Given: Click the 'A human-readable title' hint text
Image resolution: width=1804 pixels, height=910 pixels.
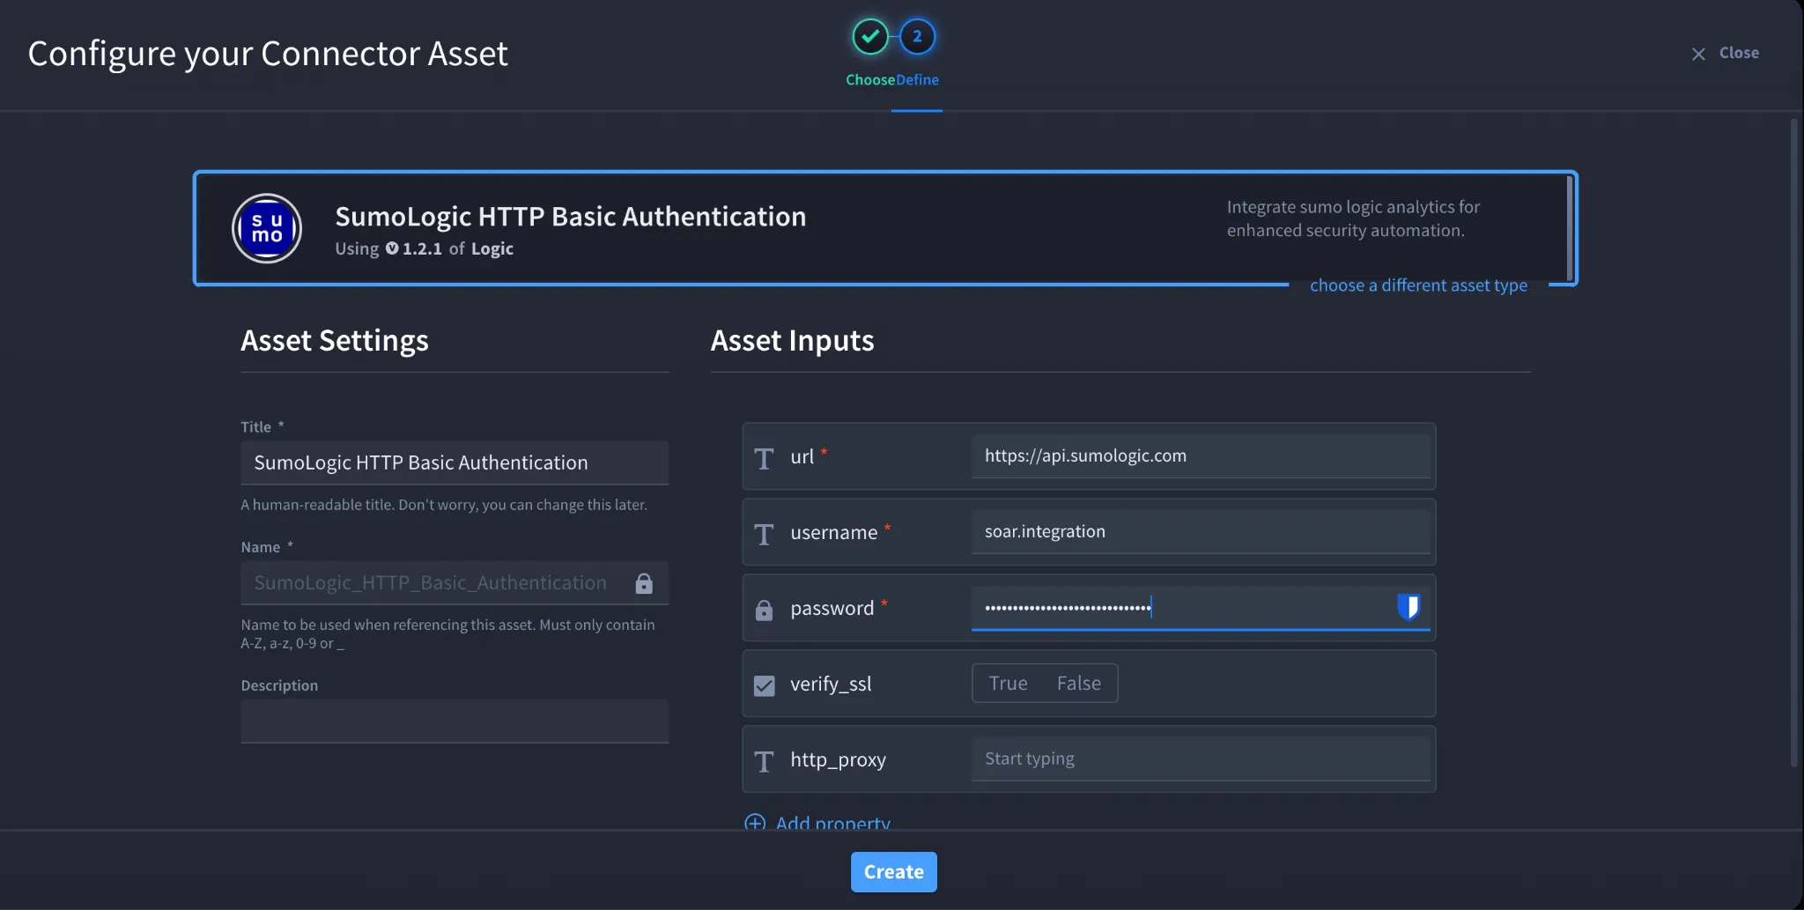Looking at the screenshot, I should (x=444, y=504).
